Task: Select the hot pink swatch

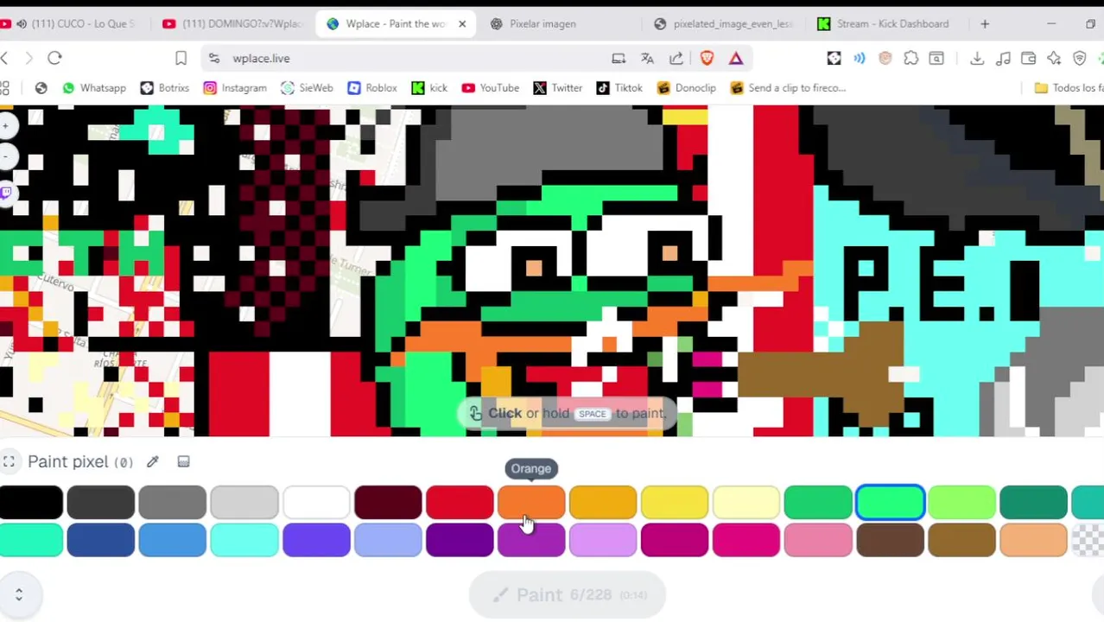Action: pos(746,540)
